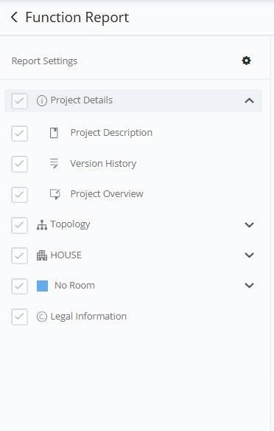The height and width of the screenshot is (431, 274).
Task: Collapse the Project Details section
Action: [249, 100]
